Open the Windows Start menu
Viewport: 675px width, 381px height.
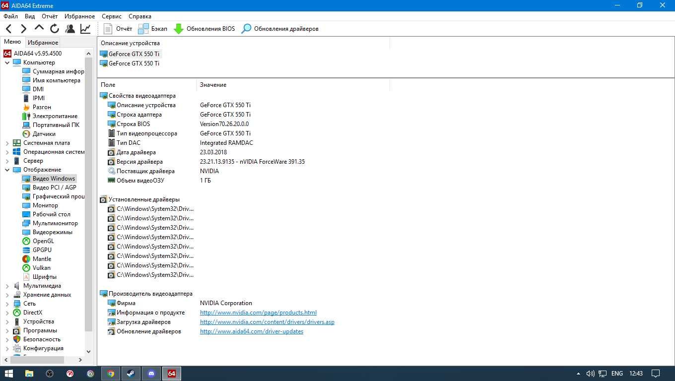point(8,374)
